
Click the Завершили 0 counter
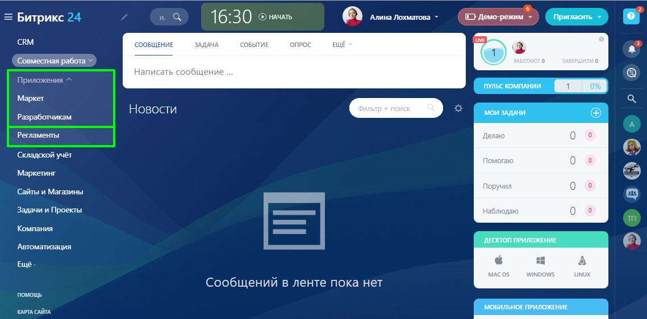tap(580, 61)
